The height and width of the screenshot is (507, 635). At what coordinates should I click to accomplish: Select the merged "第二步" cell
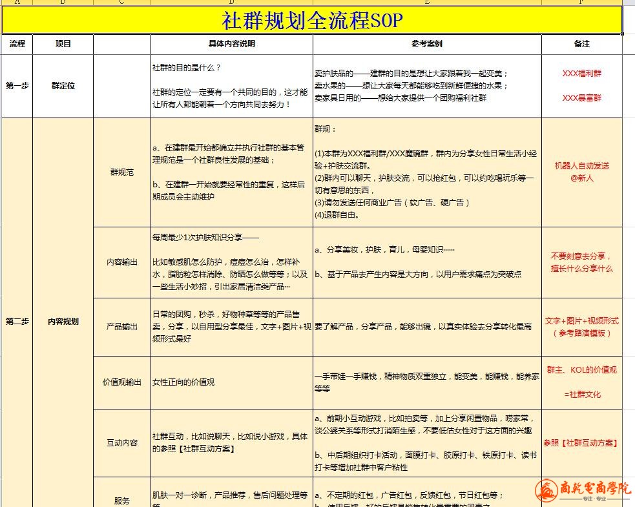pos(17,322)
